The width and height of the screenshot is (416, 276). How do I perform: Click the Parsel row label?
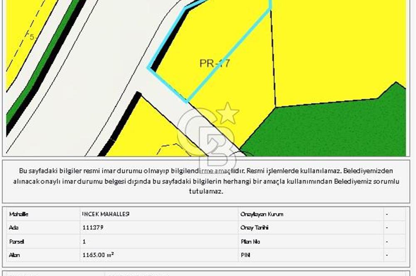17,241
